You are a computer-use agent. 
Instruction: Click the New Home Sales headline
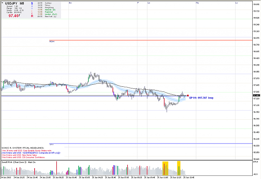[19, 155]
